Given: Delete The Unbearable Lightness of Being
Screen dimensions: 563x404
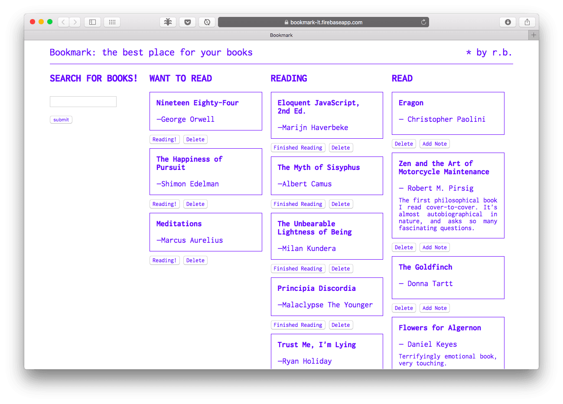Looking at the screenshot, I should [341, 269].
